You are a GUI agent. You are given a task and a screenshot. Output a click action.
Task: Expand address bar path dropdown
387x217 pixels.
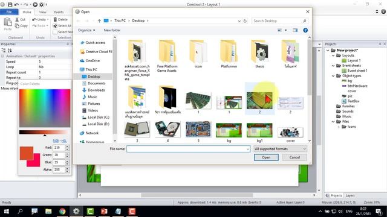pos(239,21)
